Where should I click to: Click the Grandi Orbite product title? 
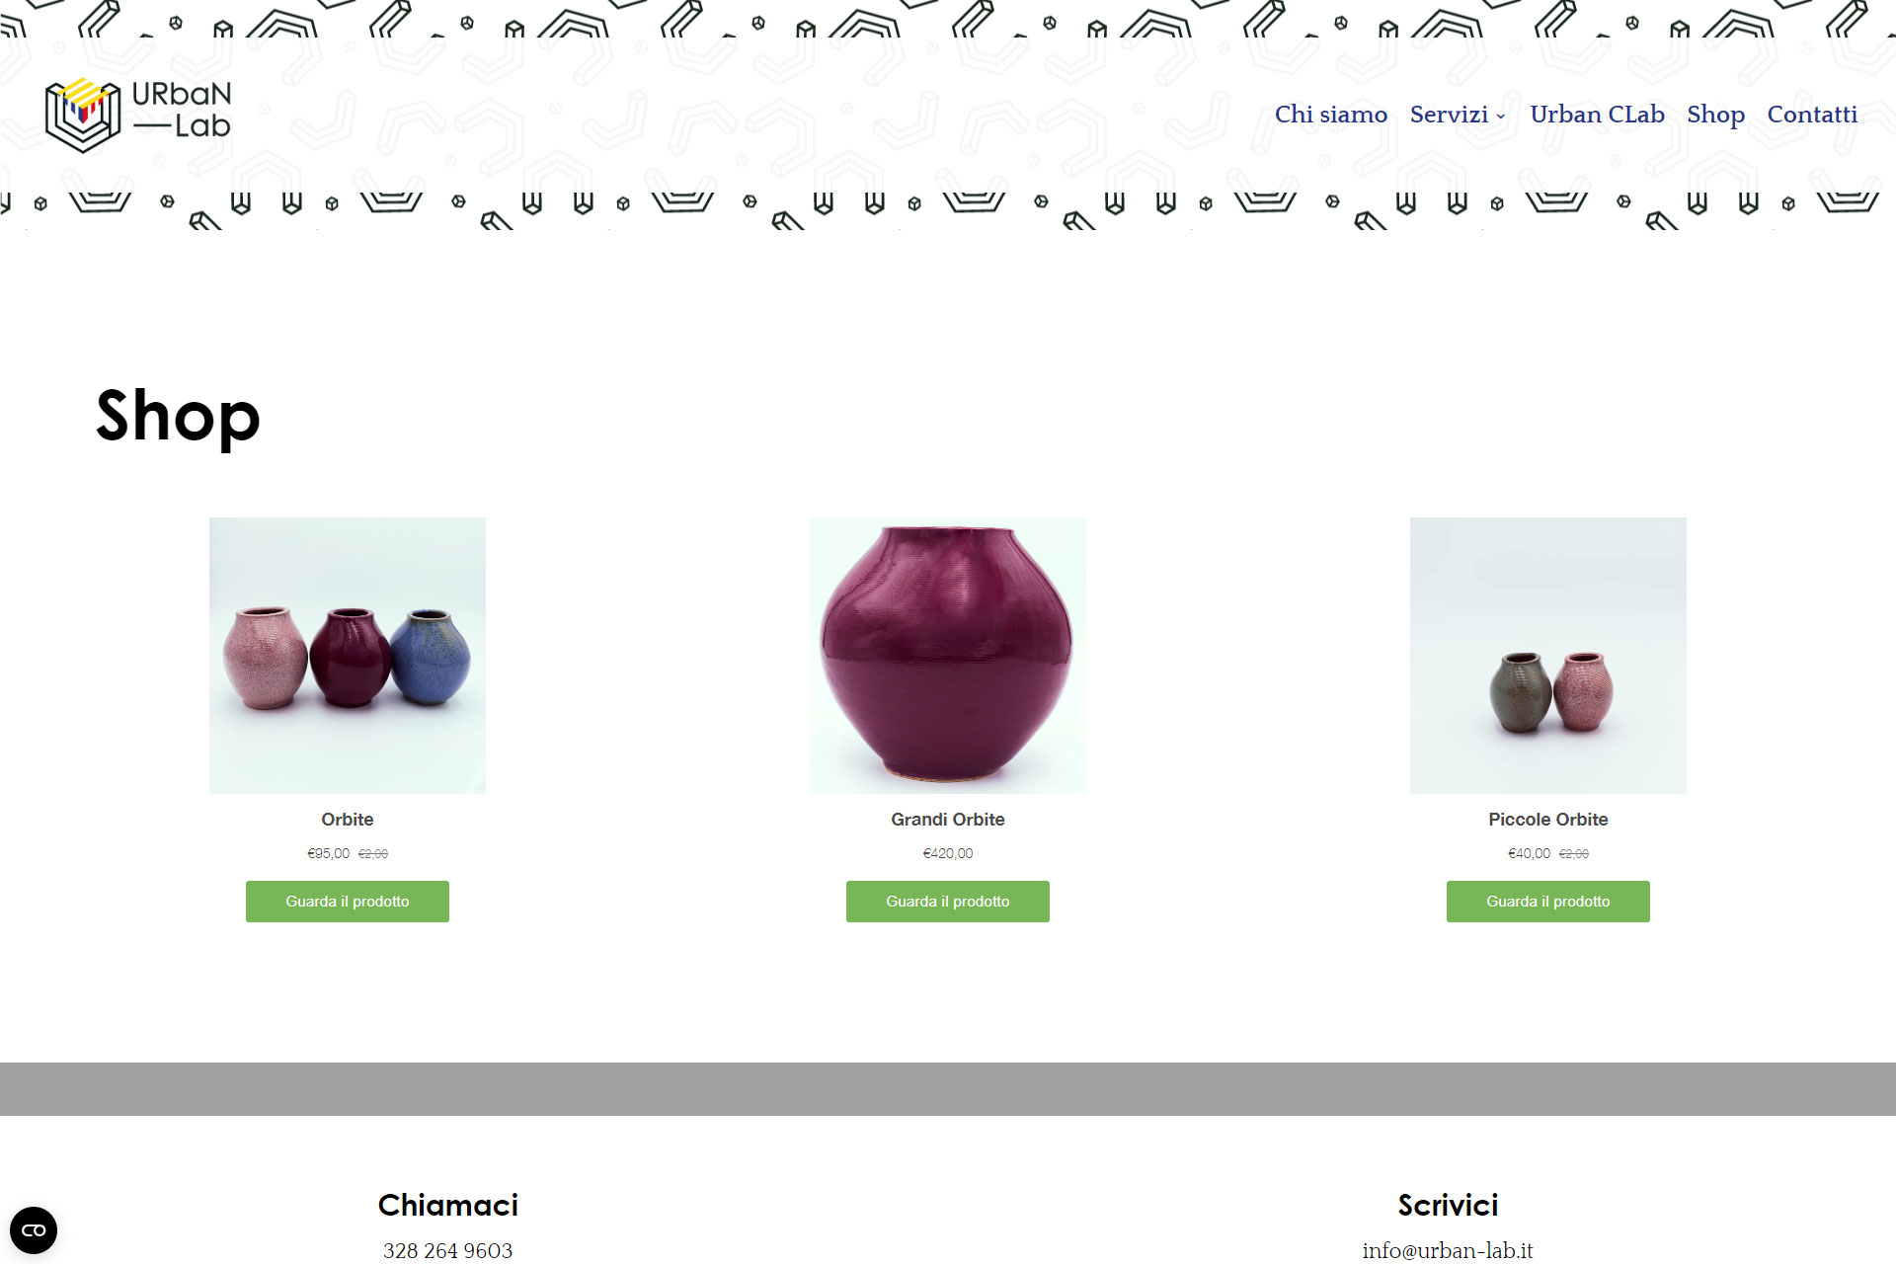coord(948,820)
